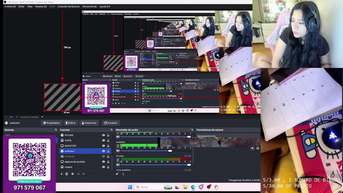Image resolution: width=343 pixels, height=193 pixels.
Task: Move selected source down
Action: coord(83,174)
